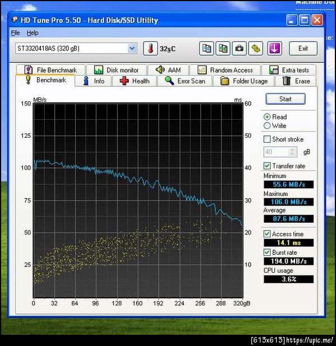Open the Extra tests tab
Image resolution: width=336 pixels, height=346 pixels.
(x=289, y=70)
